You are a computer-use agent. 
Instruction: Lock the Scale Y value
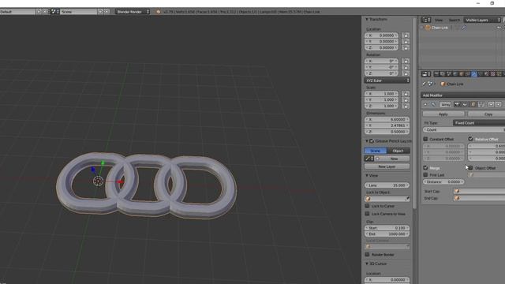[x=406, y=100]
